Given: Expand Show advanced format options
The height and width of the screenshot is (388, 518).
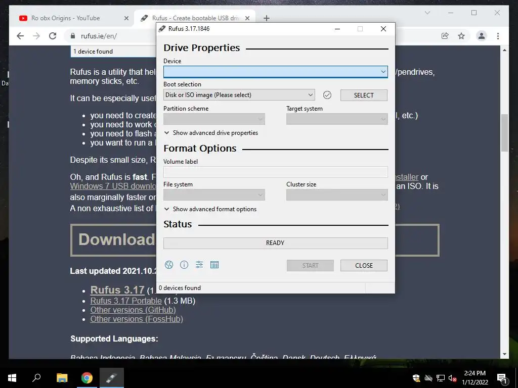Looking at the screenshot, I should (210, 209).
